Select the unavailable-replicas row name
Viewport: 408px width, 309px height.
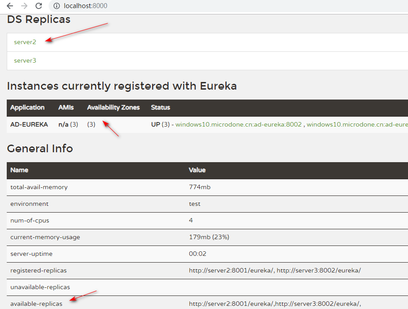(x=40, y=287)
